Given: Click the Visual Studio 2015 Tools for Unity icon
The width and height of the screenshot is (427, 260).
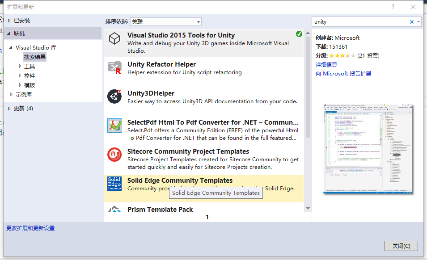Looking at the screenshot, I should coord(114,38).
